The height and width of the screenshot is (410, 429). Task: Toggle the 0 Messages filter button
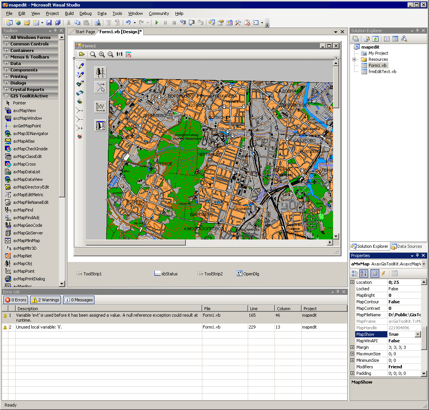pyautogui.click(x=79, y=300)
